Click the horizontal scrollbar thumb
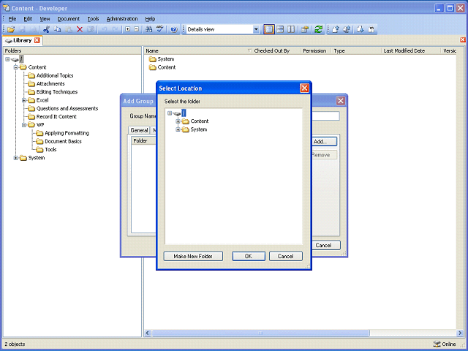Image resolution: width=468 pixels, height=351 pixels. click(x=260, y=333)
